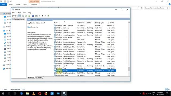
Task: Switch to the Standard tab
Action: point(39,78)
